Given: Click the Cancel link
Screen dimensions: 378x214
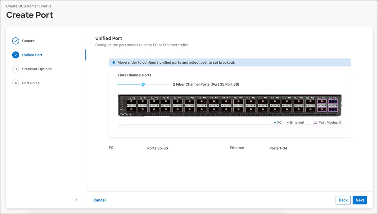Looking at the screenshot, I should pyautogui.click(x=99, y=200).
